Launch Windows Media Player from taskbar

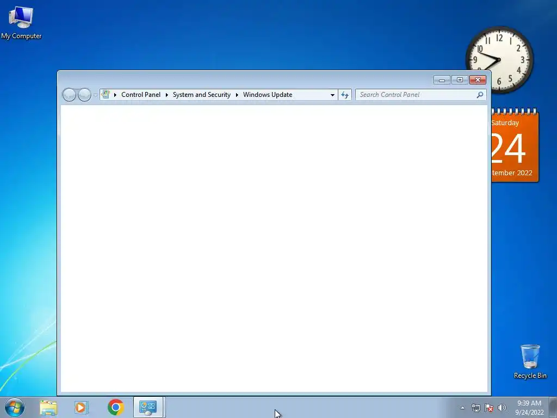pos(82,408)
